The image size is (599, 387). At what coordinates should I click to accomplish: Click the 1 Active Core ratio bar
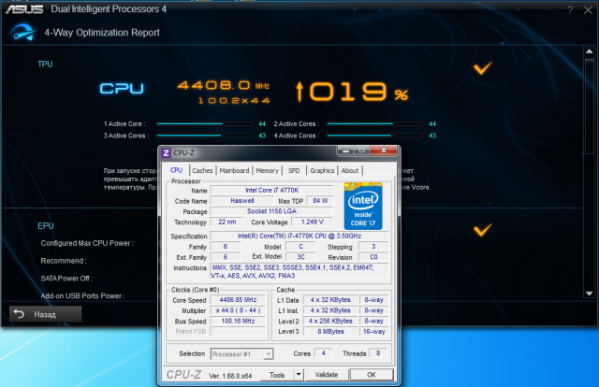tap(204, 123)
